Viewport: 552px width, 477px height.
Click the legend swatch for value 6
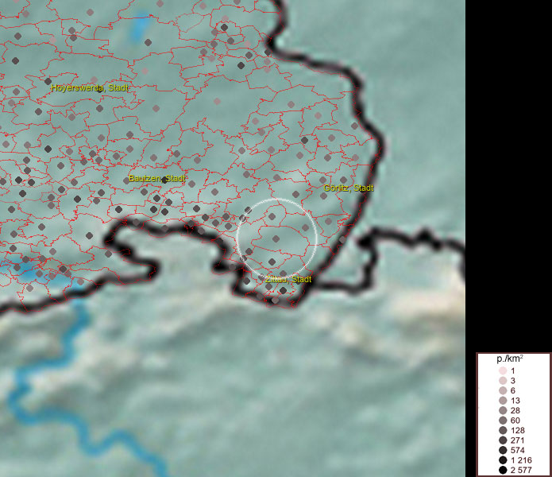503,391
